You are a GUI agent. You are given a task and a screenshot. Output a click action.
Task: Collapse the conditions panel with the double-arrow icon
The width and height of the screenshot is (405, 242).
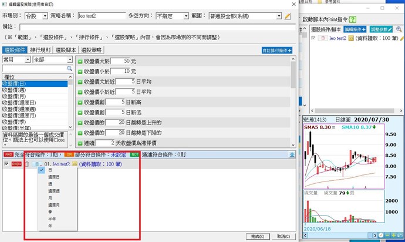(x=292, y=154)
